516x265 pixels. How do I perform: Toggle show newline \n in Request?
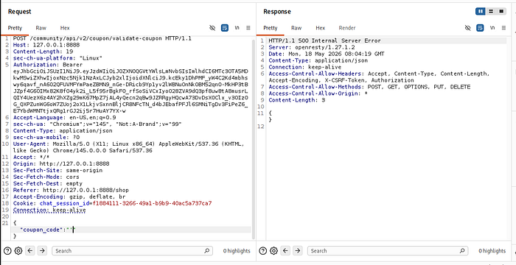click(237, 28)
